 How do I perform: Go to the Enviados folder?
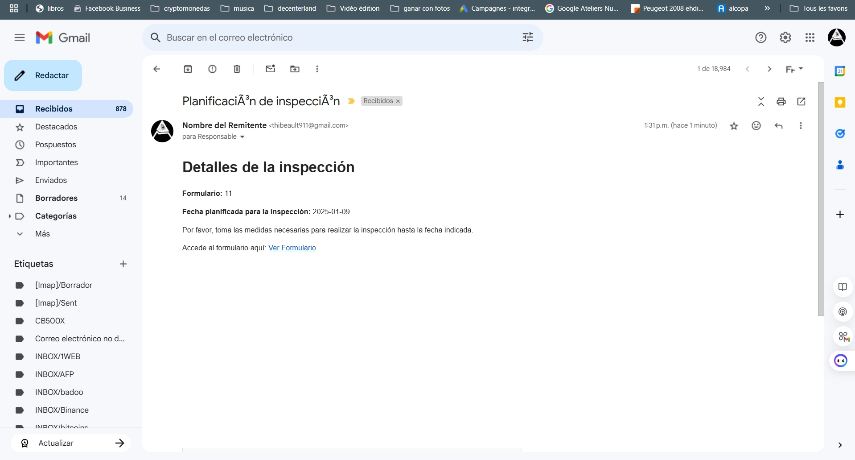[51, 180]
